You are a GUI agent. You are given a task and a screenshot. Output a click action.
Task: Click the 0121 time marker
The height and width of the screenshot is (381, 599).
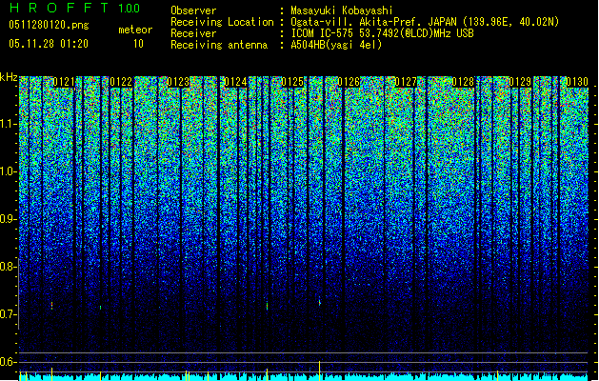coord(64,82)
